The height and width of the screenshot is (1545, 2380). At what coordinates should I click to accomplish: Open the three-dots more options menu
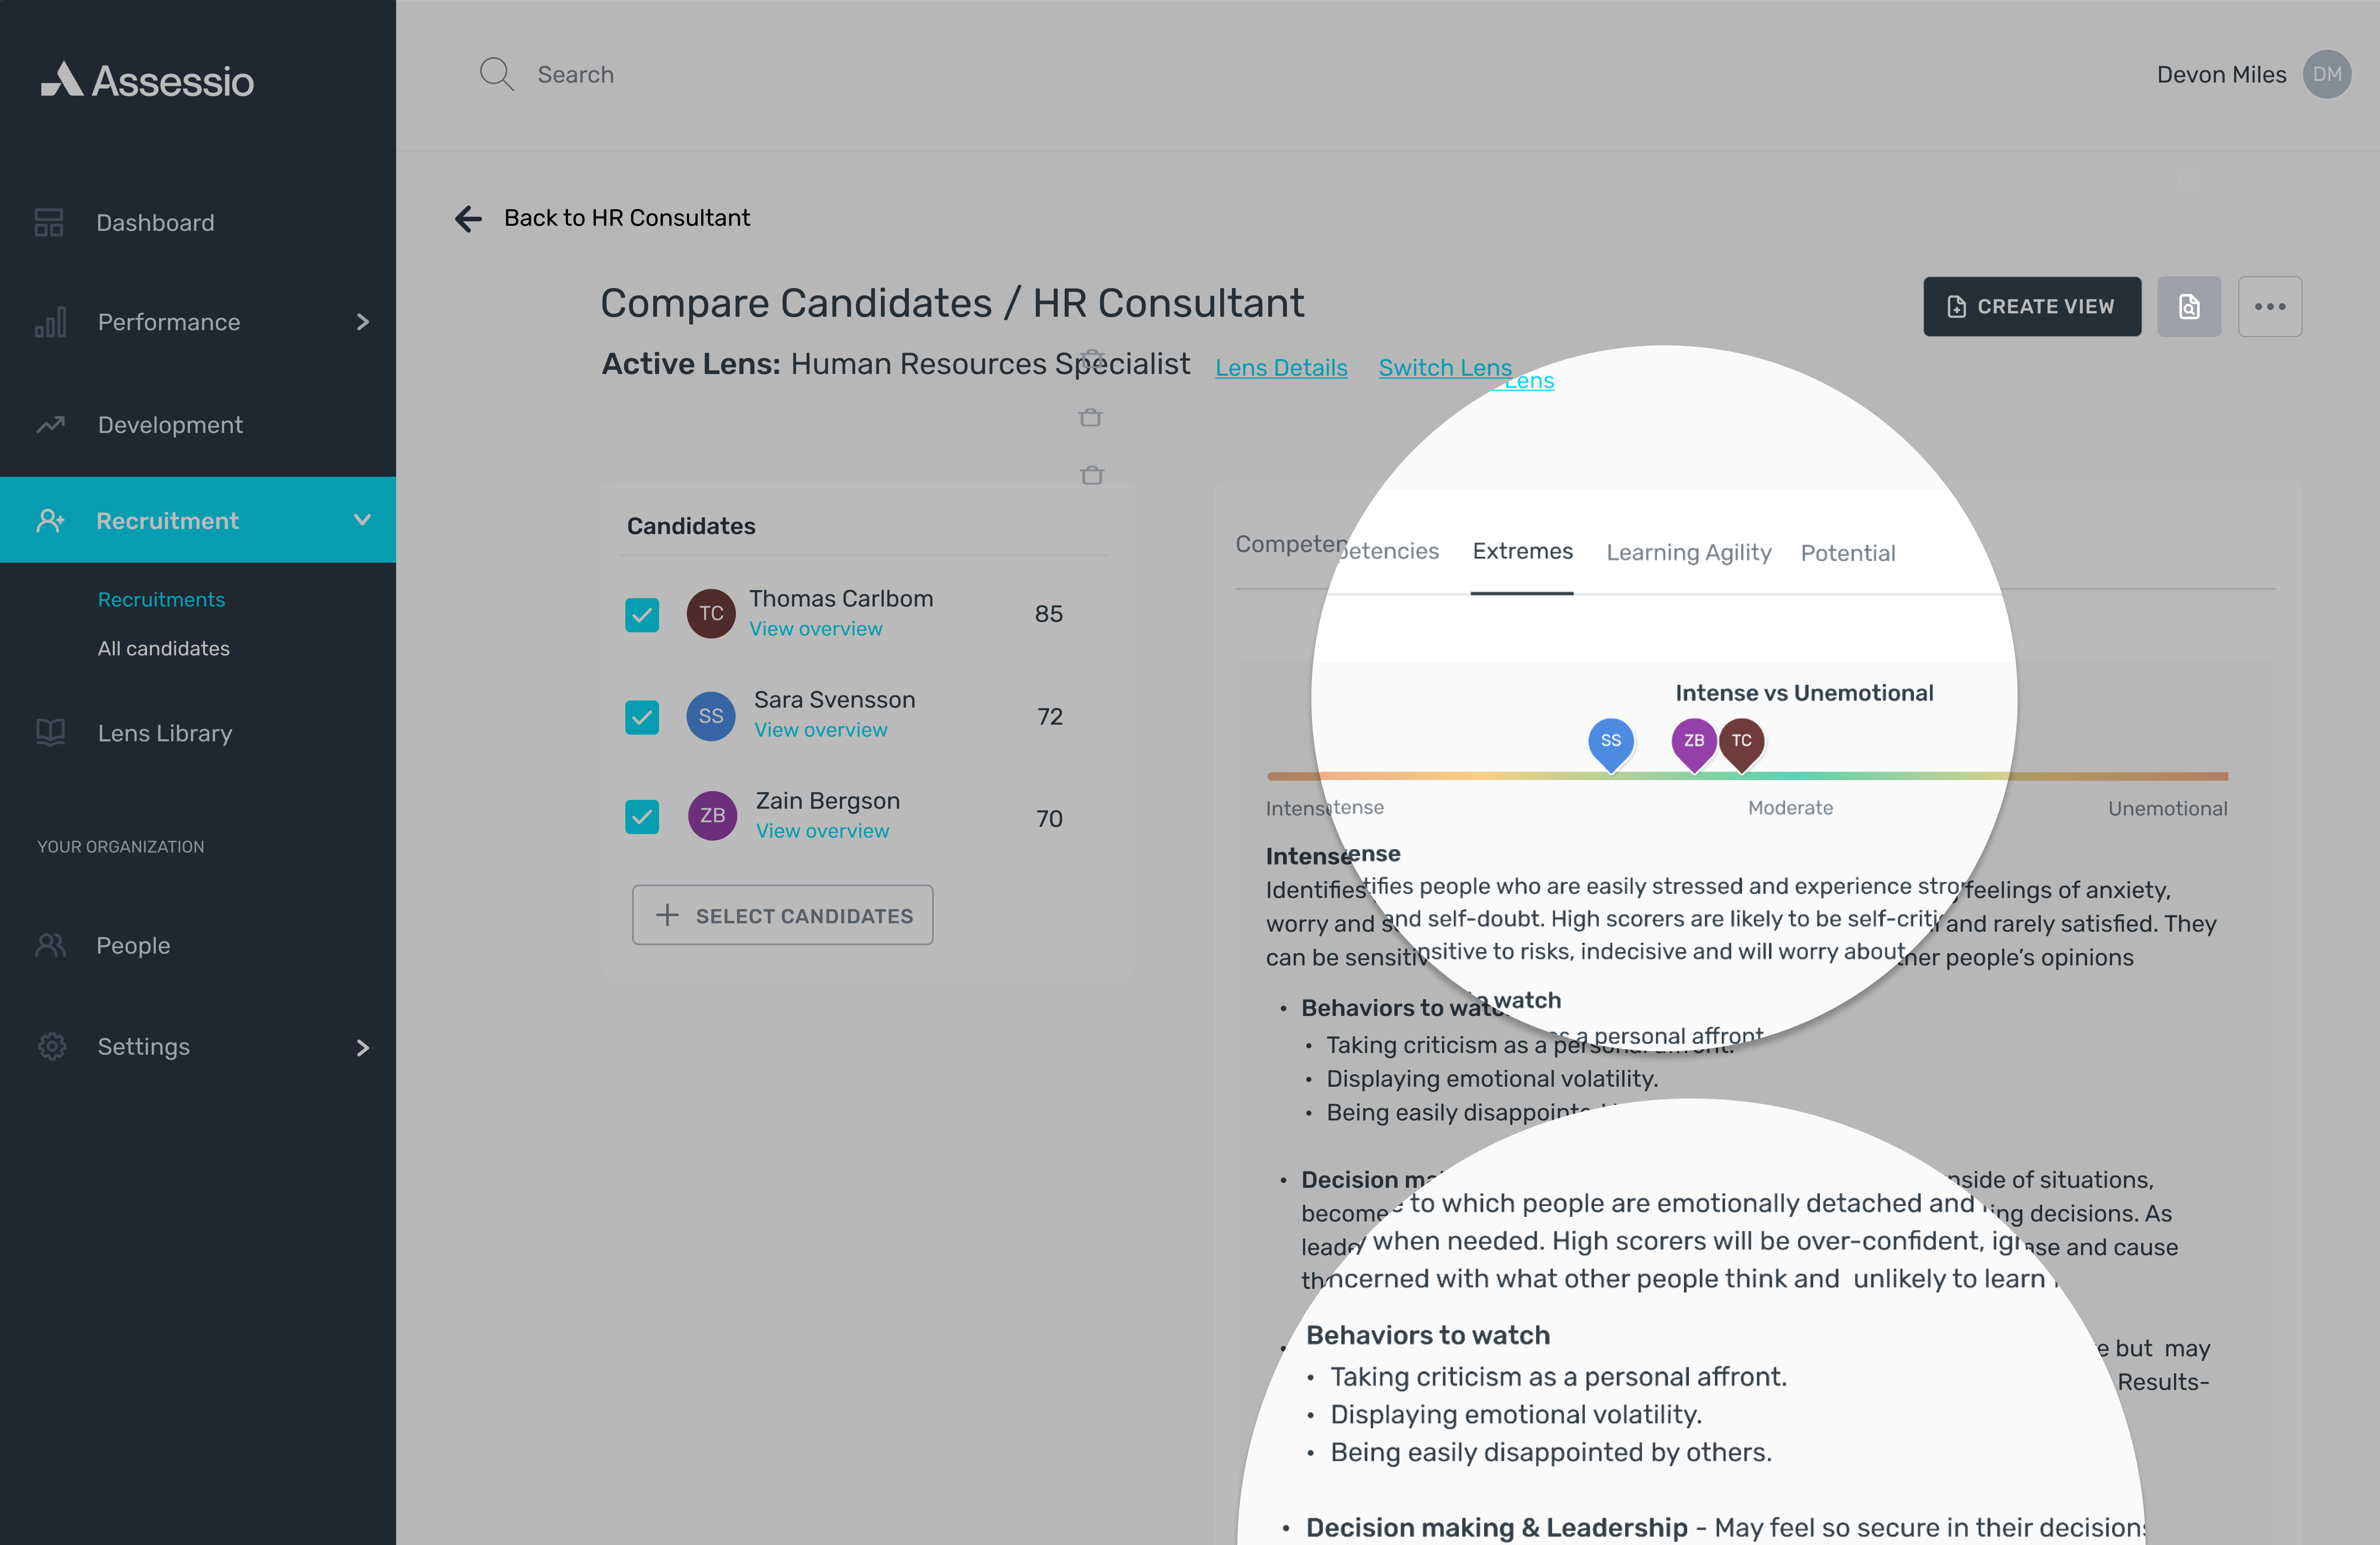2269,307
